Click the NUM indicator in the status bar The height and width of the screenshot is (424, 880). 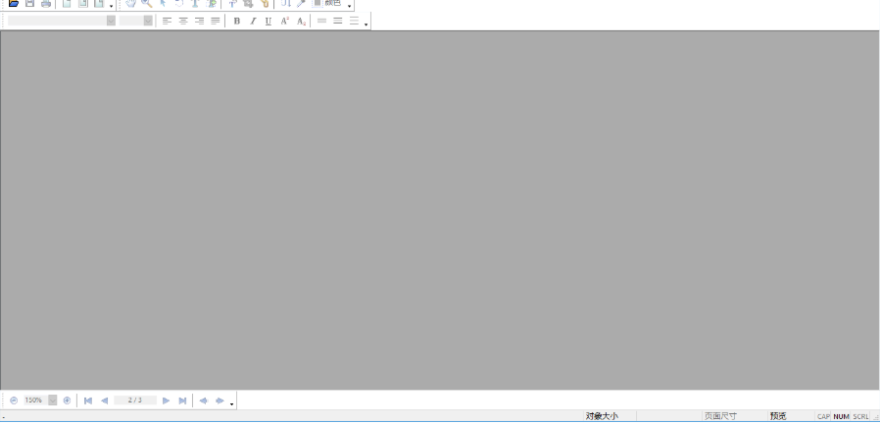point(841,417)
